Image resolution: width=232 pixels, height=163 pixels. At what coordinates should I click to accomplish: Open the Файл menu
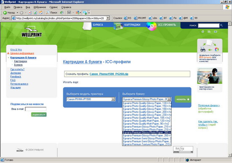(x=7, y=7)
